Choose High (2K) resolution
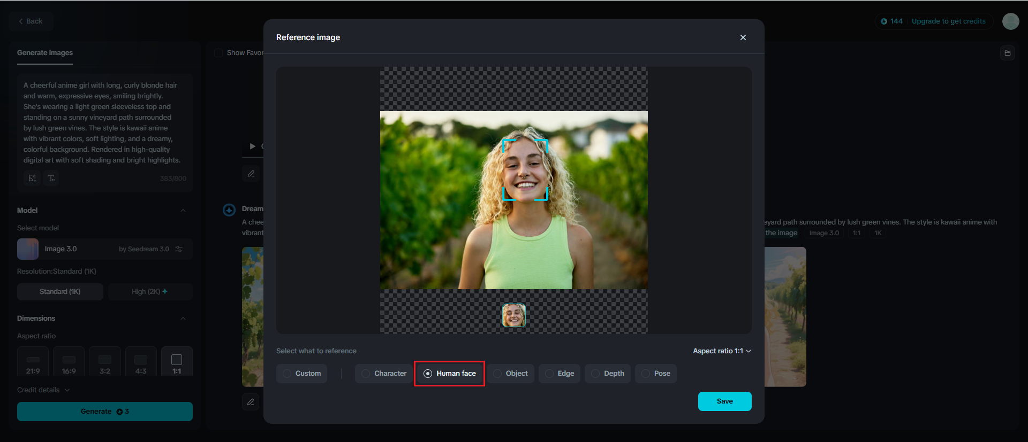 click(x=150, y=292)
